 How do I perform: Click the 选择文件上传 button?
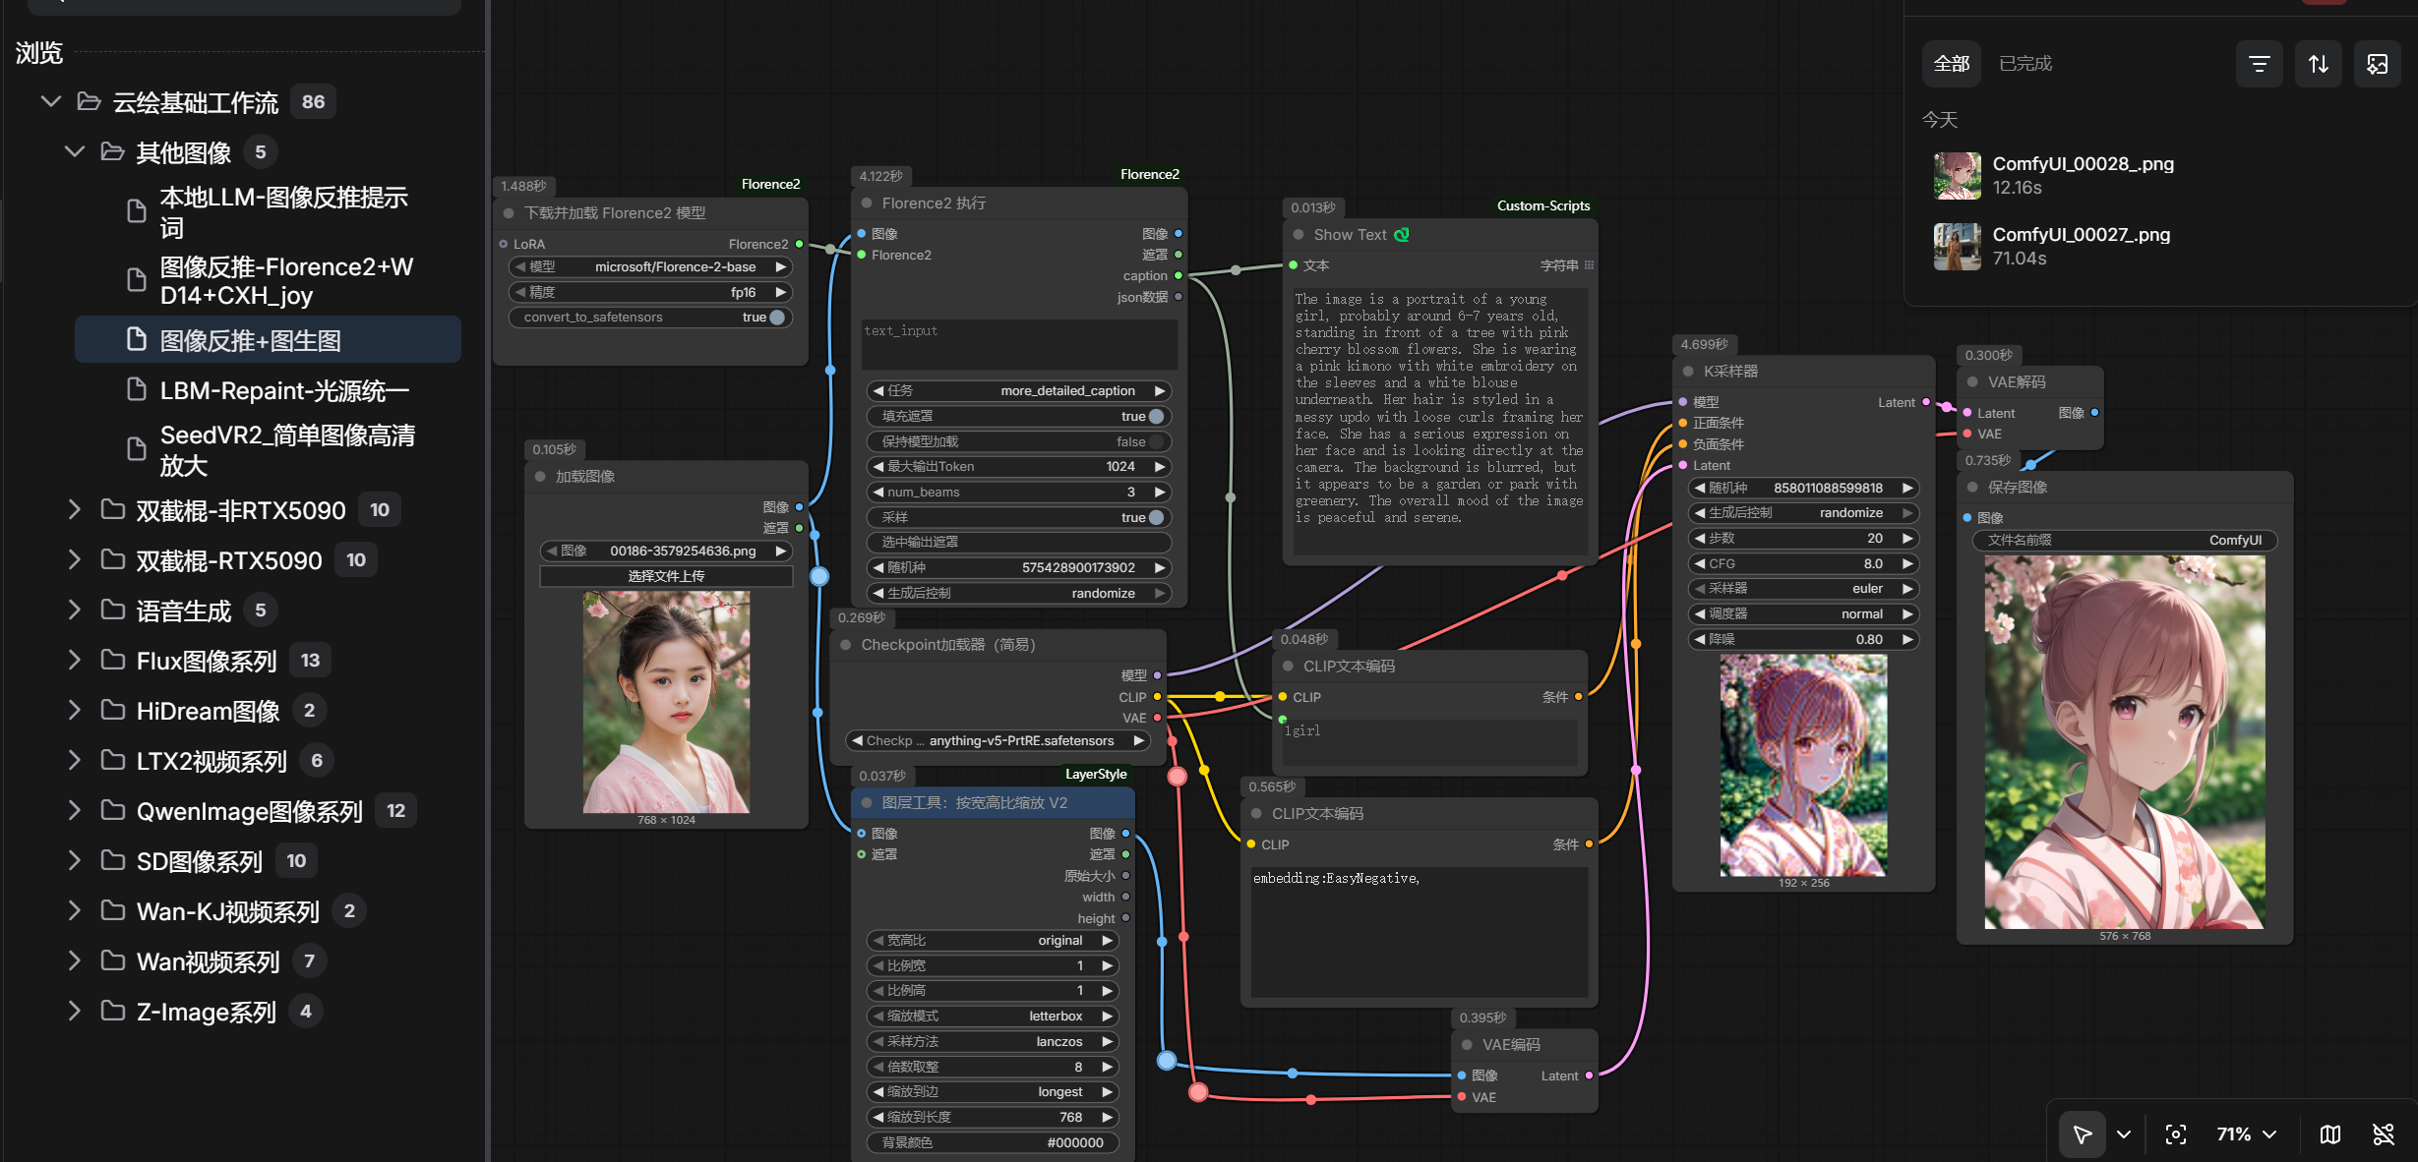coord(666,576)
